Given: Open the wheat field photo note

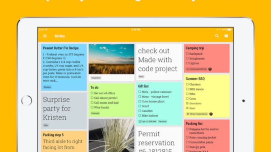Looking at the screenshot, I should click(x=112, y=59).
